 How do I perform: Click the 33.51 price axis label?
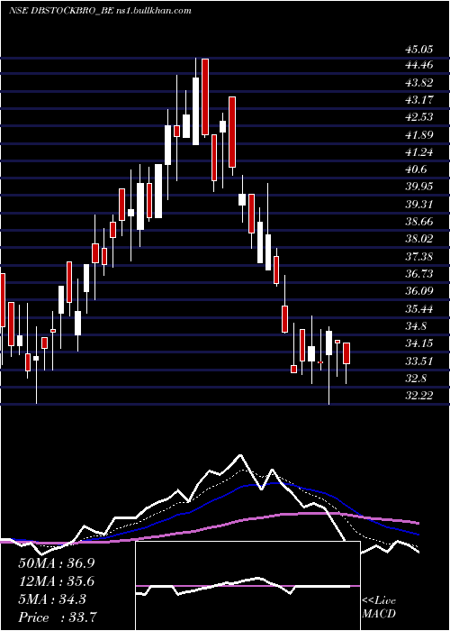418,361
